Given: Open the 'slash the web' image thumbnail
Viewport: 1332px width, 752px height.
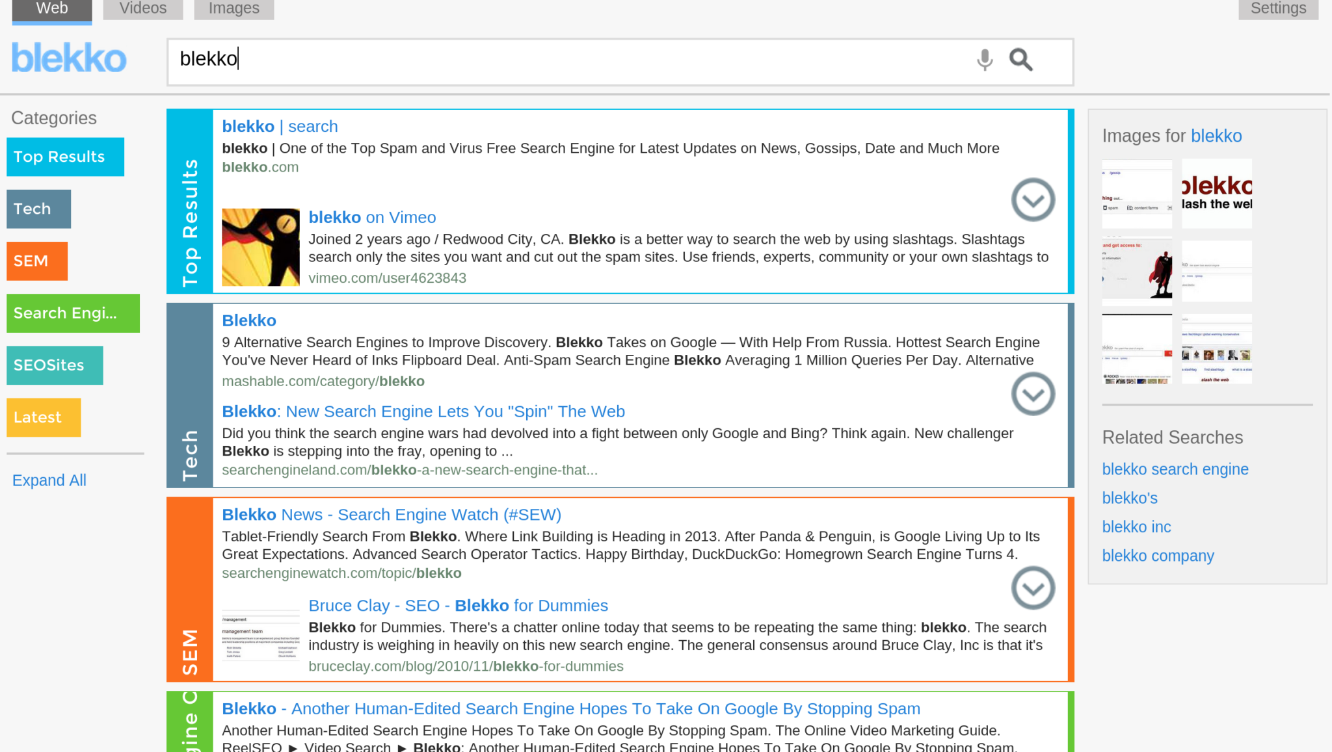Looking at the screenshot, I should click(x=1216, y=194).
